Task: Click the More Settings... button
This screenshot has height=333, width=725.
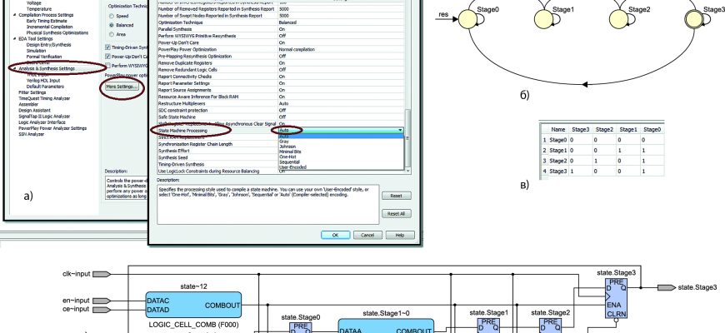Action: (x=122, y=87)
